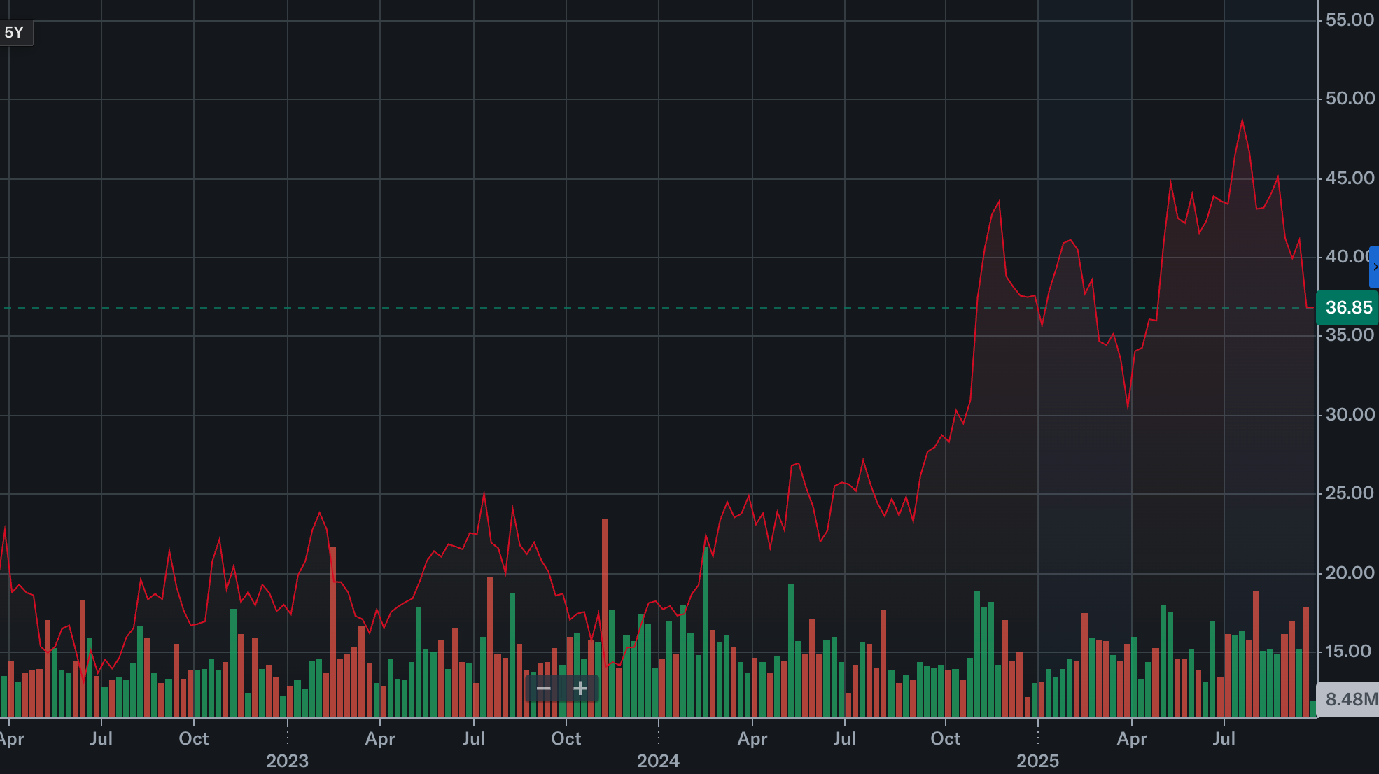Click the price line's highest peak
1379x774 pixels.
point(1242,120)
